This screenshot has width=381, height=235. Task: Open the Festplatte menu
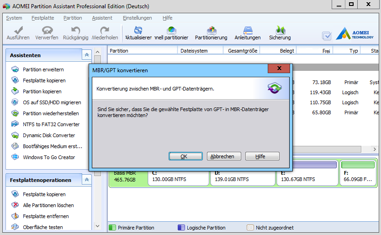tap(43, 18)
